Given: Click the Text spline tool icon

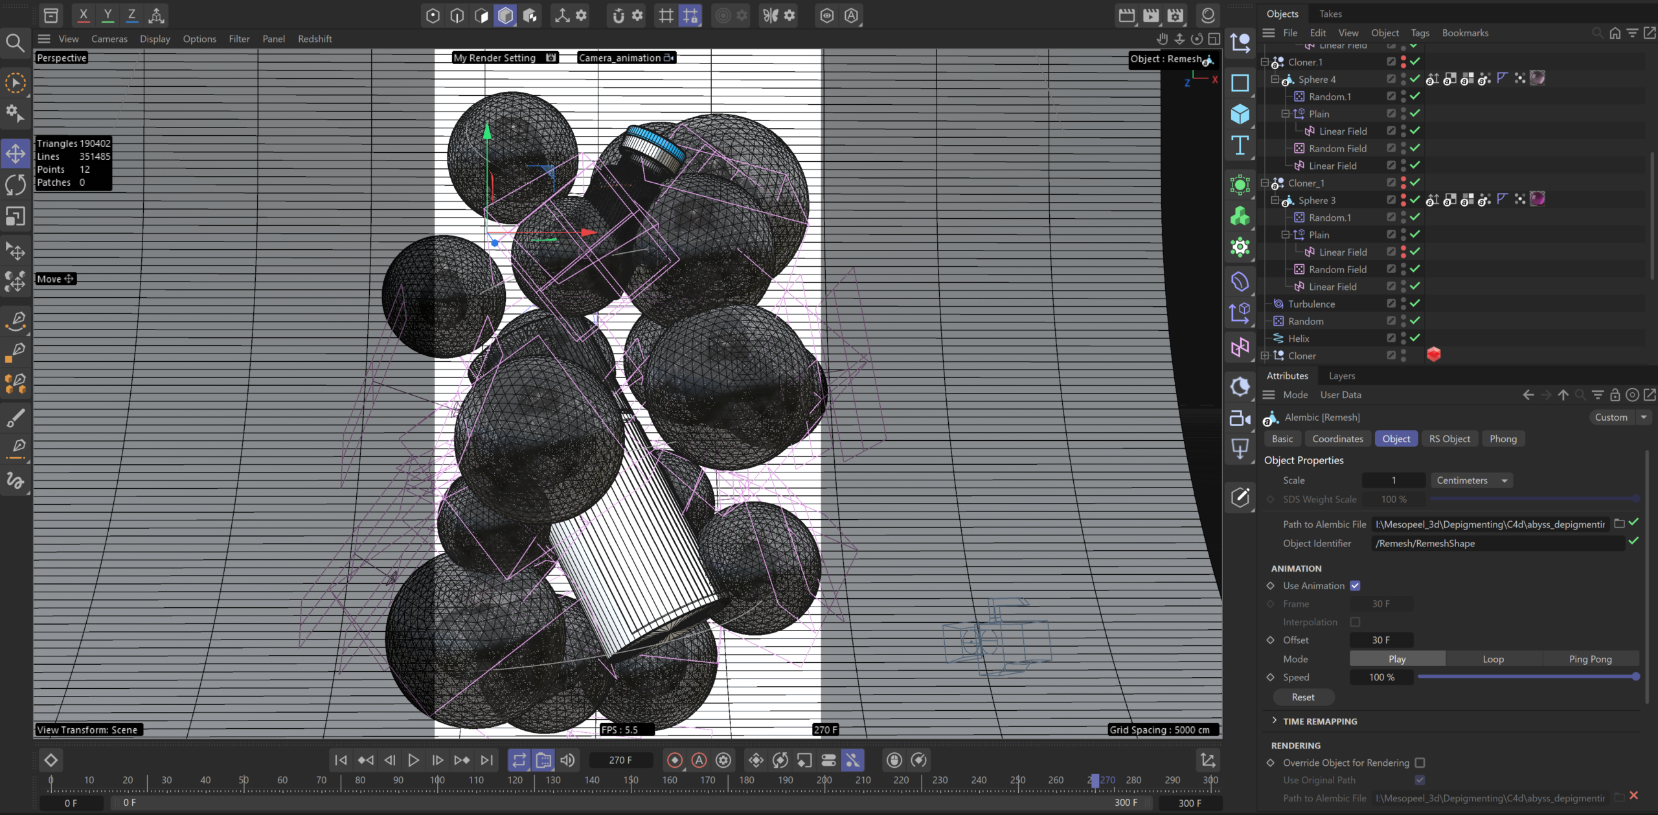Looking at the screenshot, I should 1240,145.
